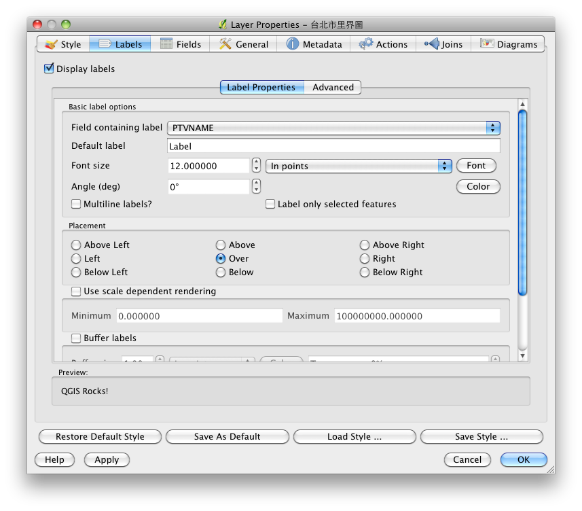
Task: Click the Actions tab gears icon
Action: [365, 43]
